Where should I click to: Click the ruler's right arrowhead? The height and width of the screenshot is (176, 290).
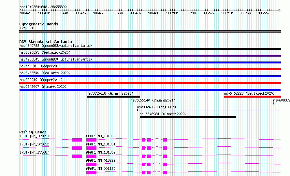280,10
